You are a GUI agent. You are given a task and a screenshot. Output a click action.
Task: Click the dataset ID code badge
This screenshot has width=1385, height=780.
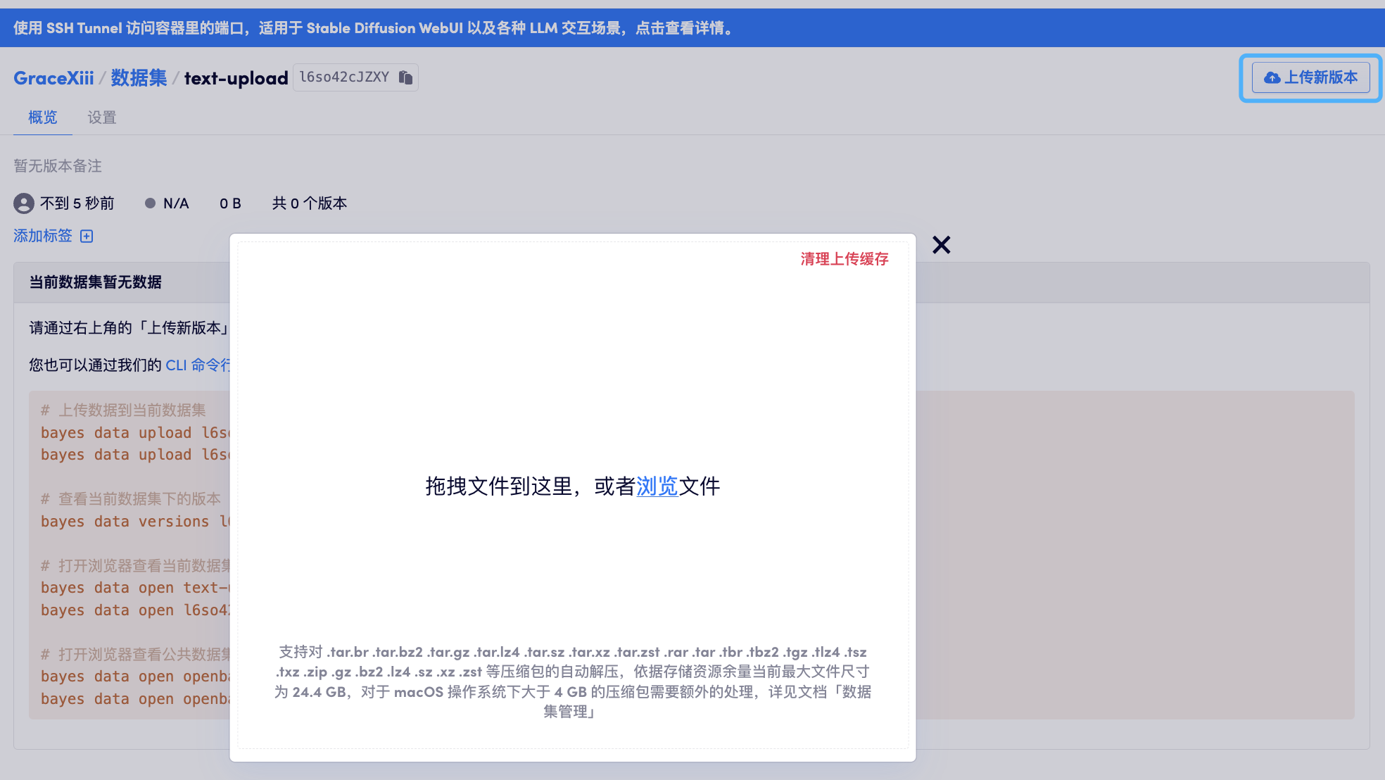coord(344,77)
